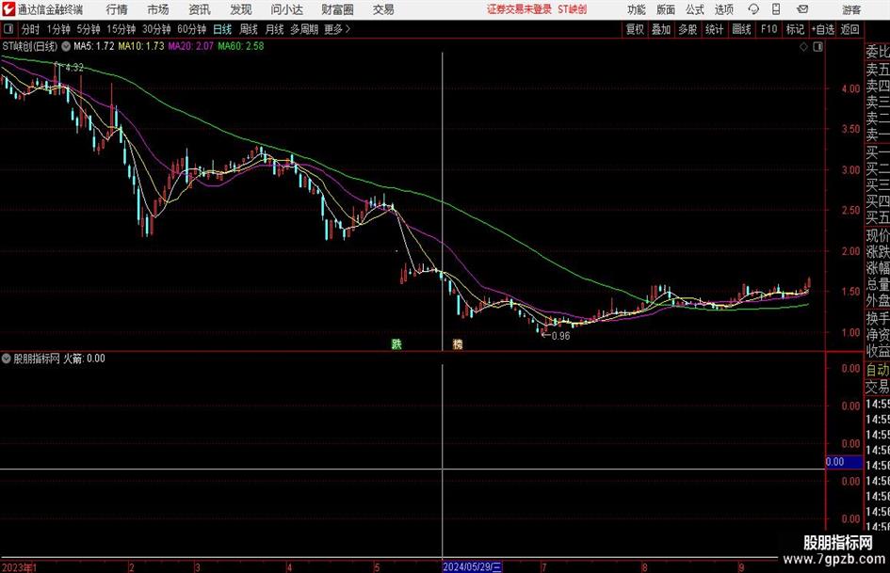Click the MA5: 1.72 value
The width and height of the screenshot is (890, 573).
coord(93,46)
